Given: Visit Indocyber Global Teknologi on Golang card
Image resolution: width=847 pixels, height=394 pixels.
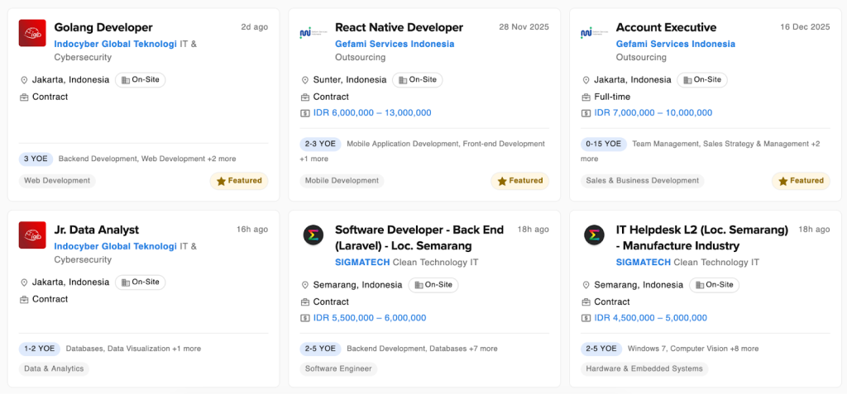Looking at the screenshot, I should (x=116, y=45).
